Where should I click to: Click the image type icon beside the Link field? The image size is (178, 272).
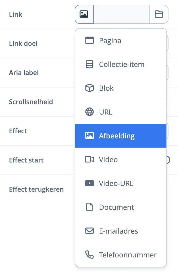pyautogui.click(x=84, y=14)
